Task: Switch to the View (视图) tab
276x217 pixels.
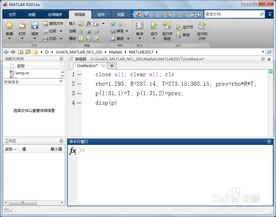Action: click(121, 15)
